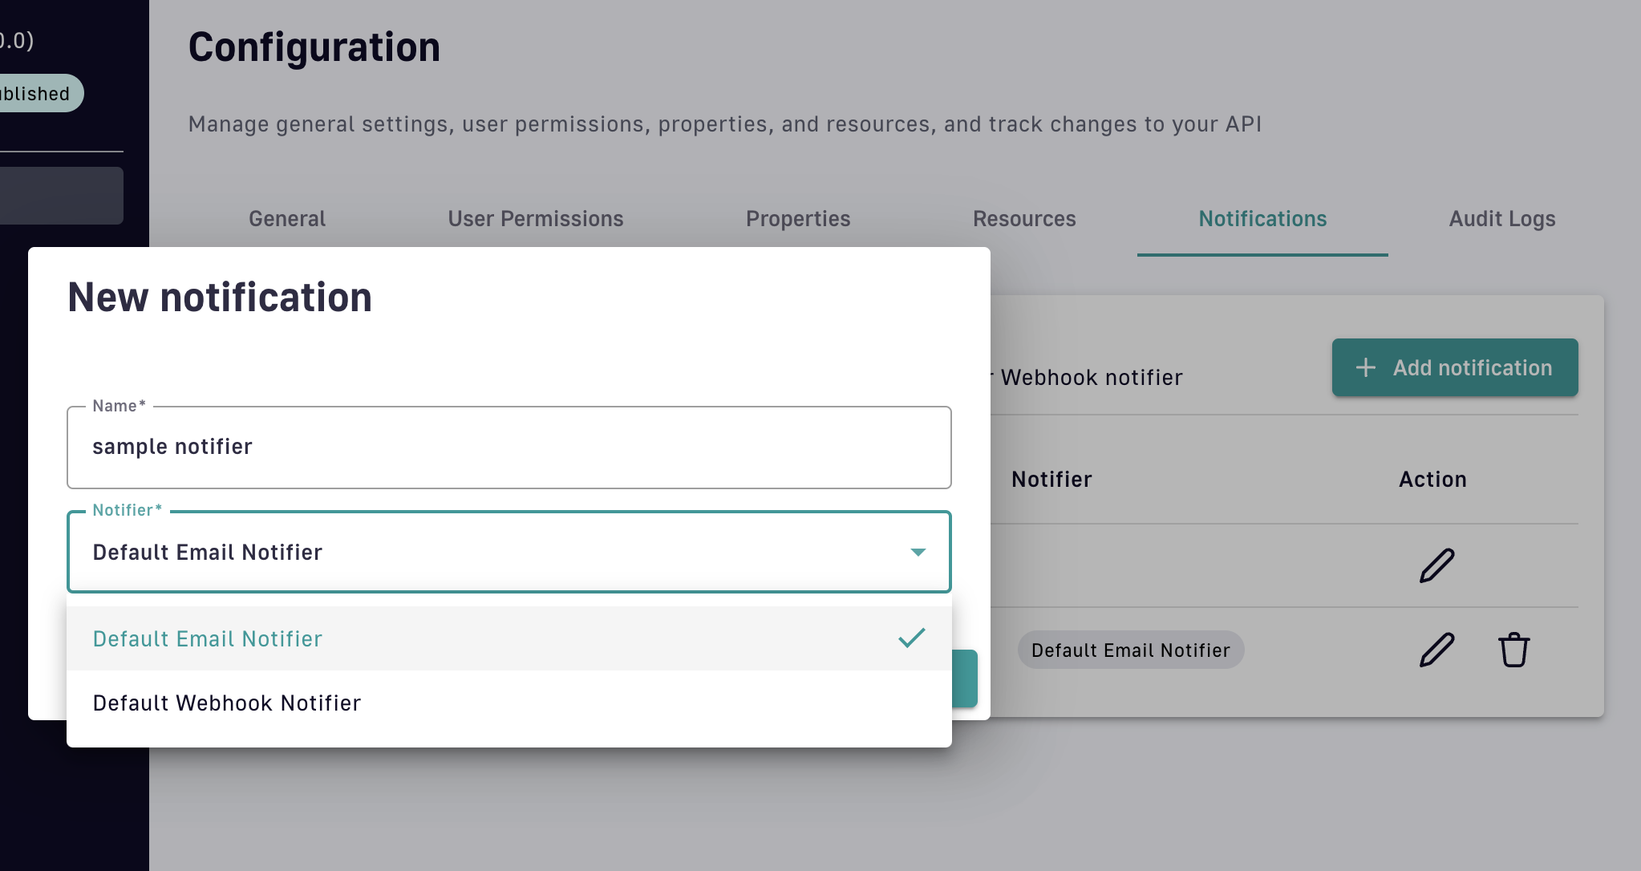The width and height of the screenshot is (1641, 871).
Task: View the Audit Logs tab
Action: [1502, 219]
